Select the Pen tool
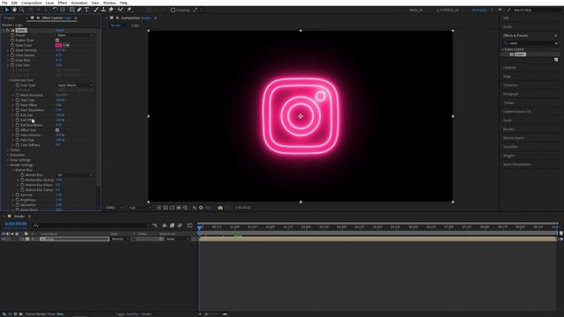This screenshot has height=317, width=564. (x=79, y=10)
